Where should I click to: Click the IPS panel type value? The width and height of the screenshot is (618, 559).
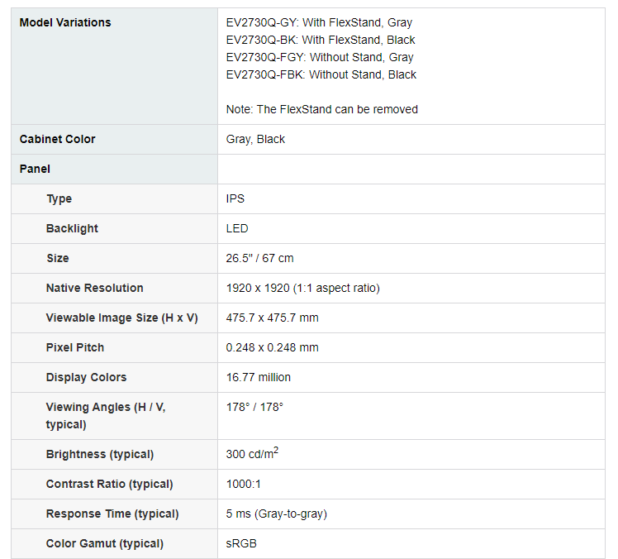click(x=235, y=198)
